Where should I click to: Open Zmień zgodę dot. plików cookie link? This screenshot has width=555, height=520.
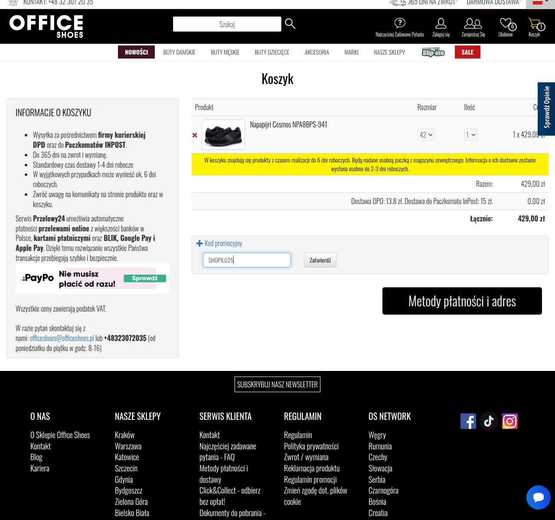pyautogui.click(x=316, y=496)
